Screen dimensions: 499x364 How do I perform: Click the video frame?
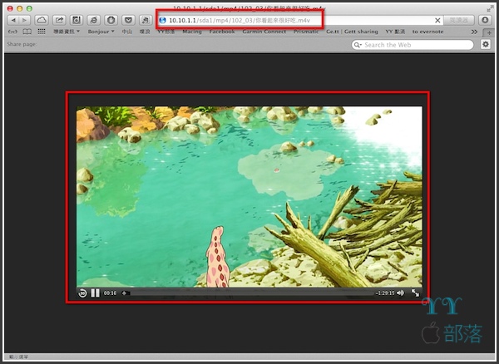(249, 196)
